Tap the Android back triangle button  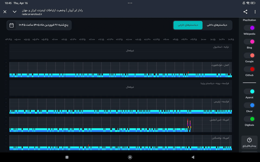(193, 157)
